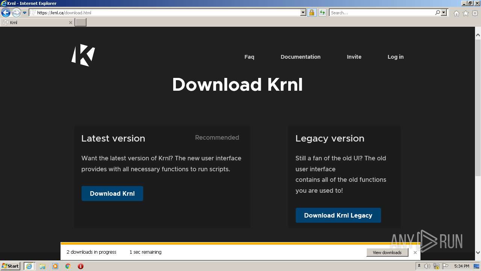Viewport: 481px width, 271px height.
Task: Click the View downloads button
Action: pyautogui.click(x=387, y=253)
